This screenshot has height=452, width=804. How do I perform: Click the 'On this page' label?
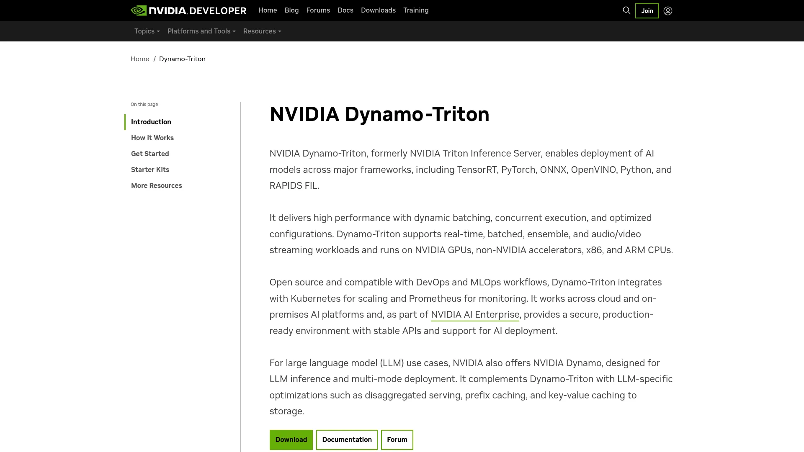coord(144,105)
